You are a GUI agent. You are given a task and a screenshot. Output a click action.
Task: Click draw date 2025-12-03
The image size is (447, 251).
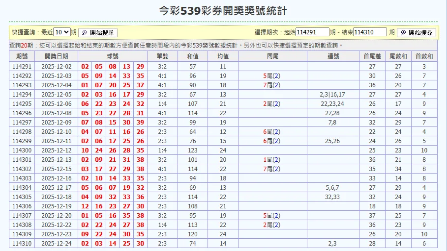pyautogui.click(x=57, y=76)
